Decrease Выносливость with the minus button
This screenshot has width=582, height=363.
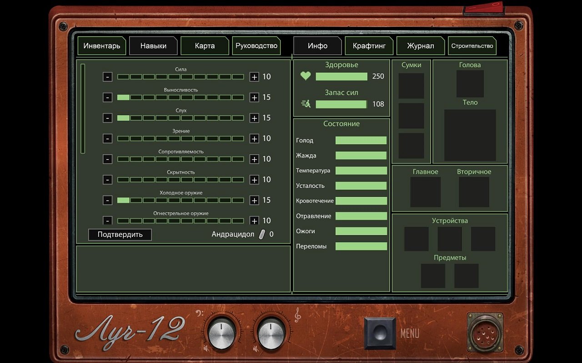coord(107,97)
